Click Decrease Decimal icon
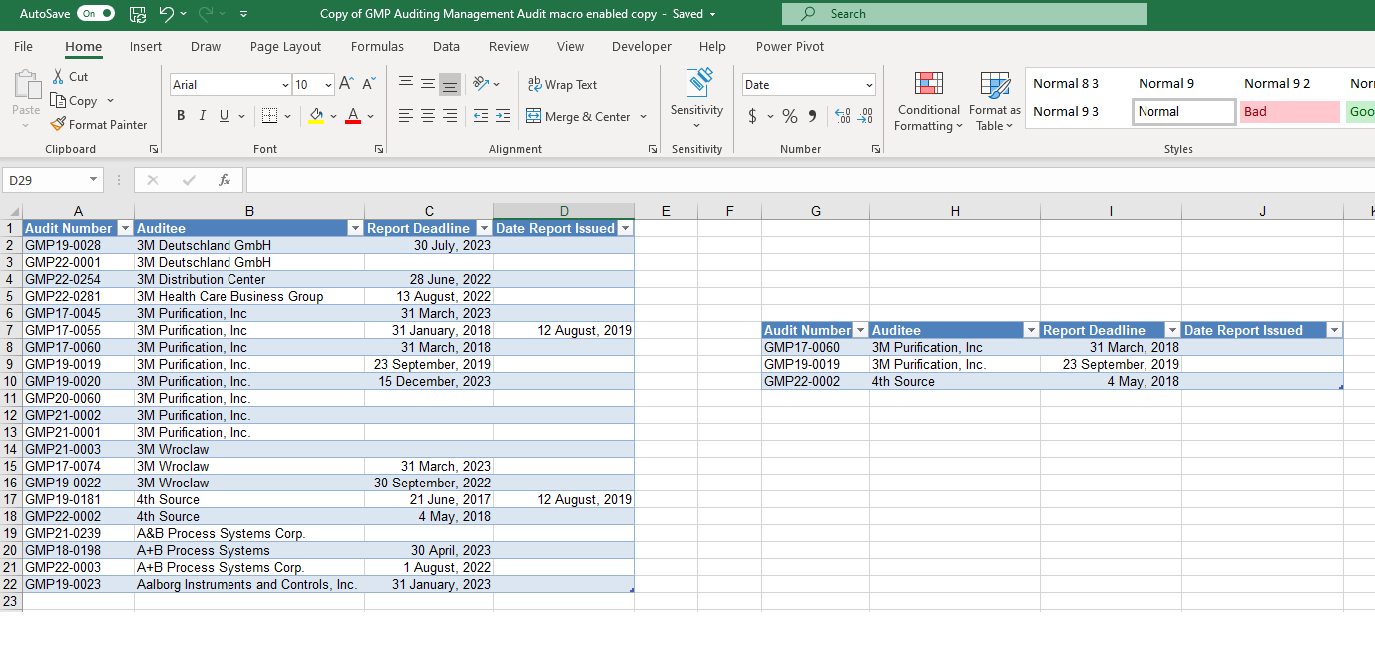The width and height of the screenshot is (1375, 646). tap(865, 116)
